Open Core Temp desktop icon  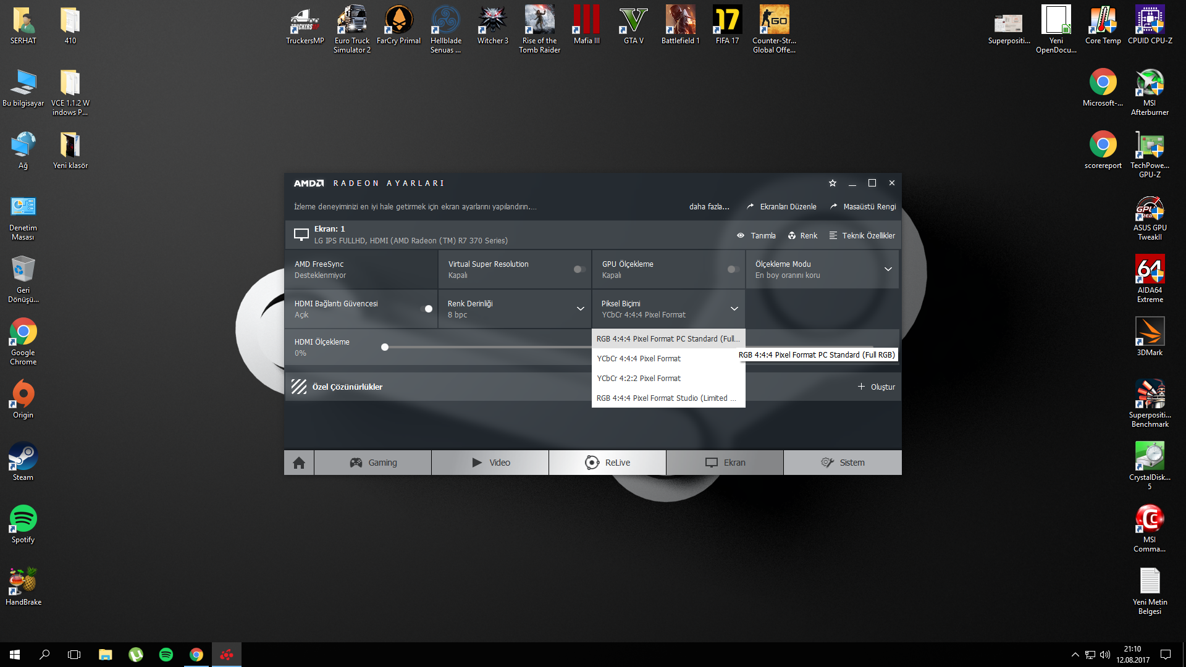click(1103, 26)
